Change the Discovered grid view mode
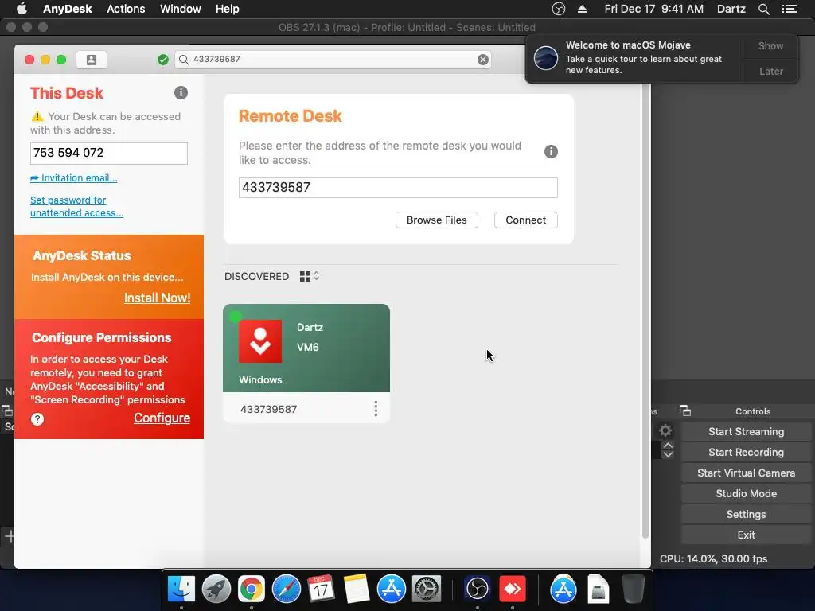The width and height of the screenshot is (815, 611). pyautogui.click(x=310, y=276)
